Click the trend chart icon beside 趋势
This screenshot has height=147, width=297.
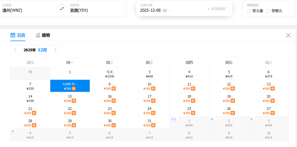coord(38,35)
